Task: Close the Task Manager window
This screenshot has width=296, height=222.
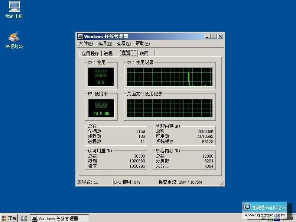Action: [220, 37]
